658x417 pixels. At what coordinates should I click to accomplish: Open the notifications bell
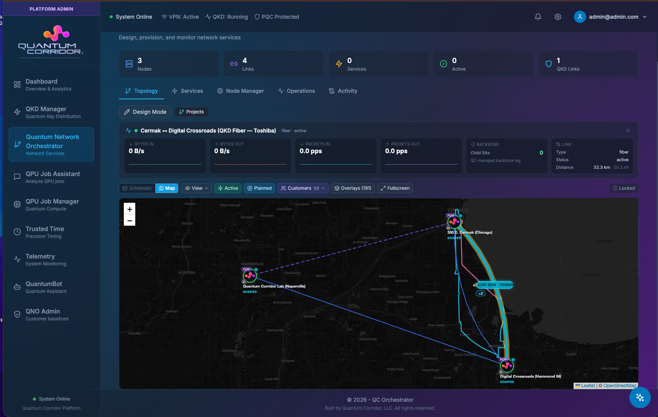(538, 17)
